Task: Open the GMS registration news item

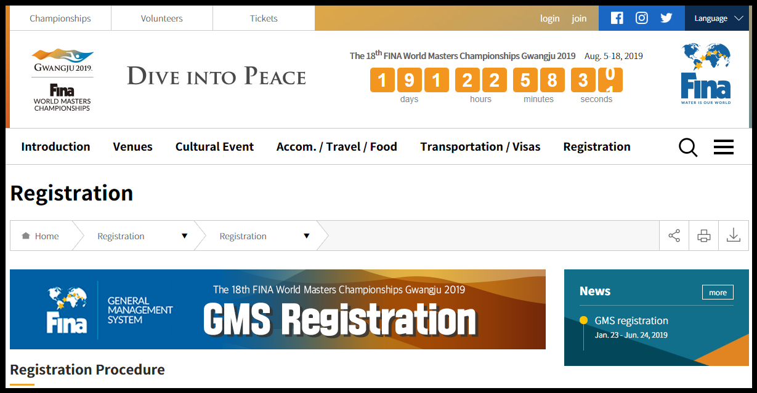Action: coord(631,320)
